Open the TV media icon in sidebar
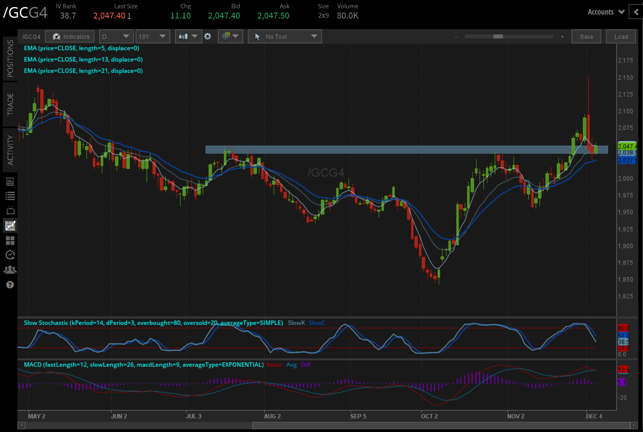Viewport: 643px width, 432px height. 10,210
